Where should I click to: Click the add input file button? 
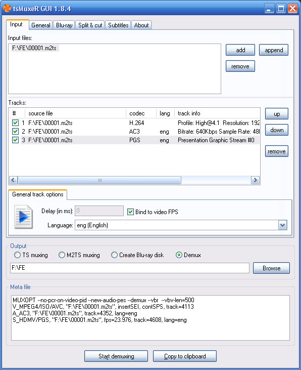[x=240, y=50]
